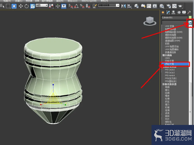The width and height of the screenshot is (194, 145).
Task: Select FFD(长方体) modifier
Action: click(x=171, y=78)
